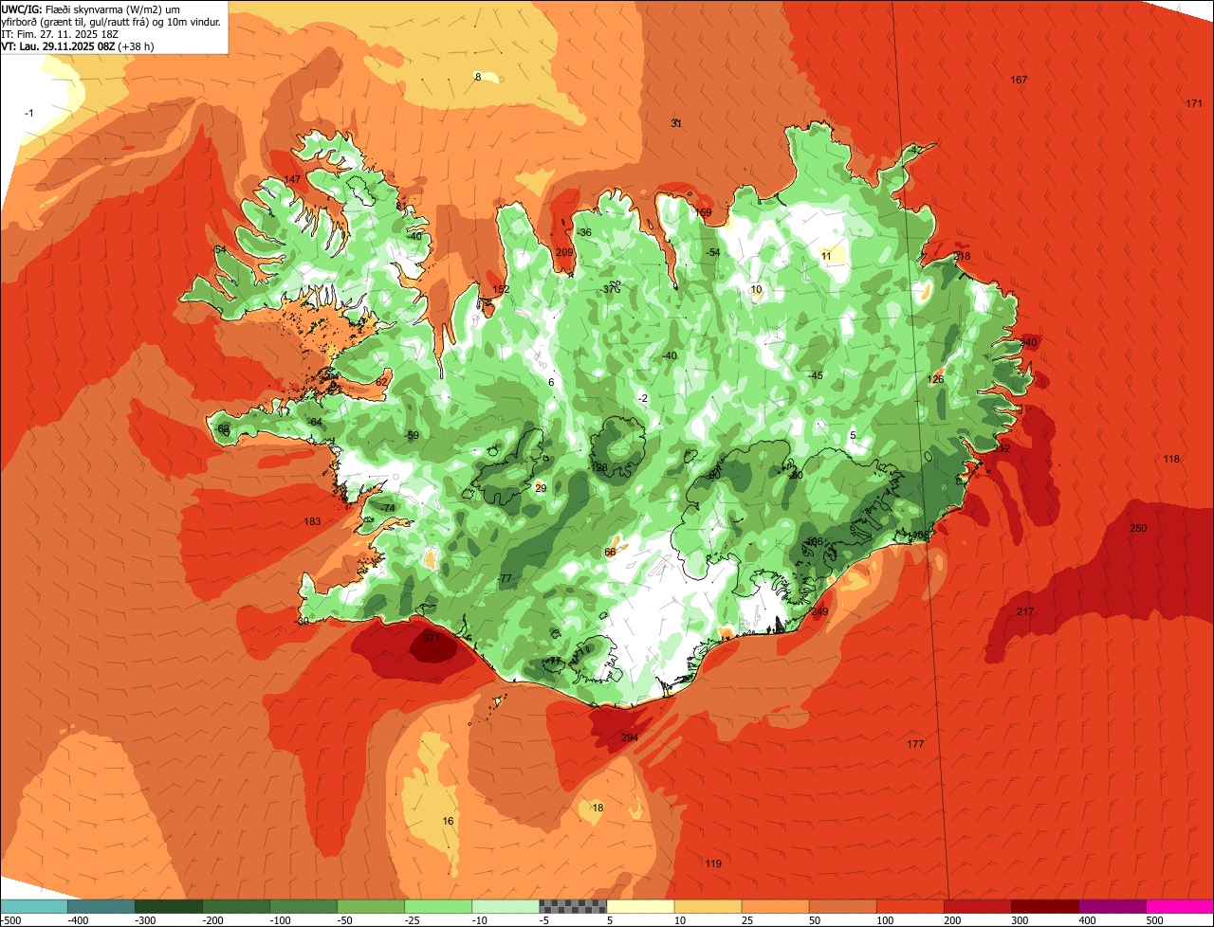Click the map value '18' south of Iceland
Viewport: 1214px width, 927px height.
pos(598,808)
